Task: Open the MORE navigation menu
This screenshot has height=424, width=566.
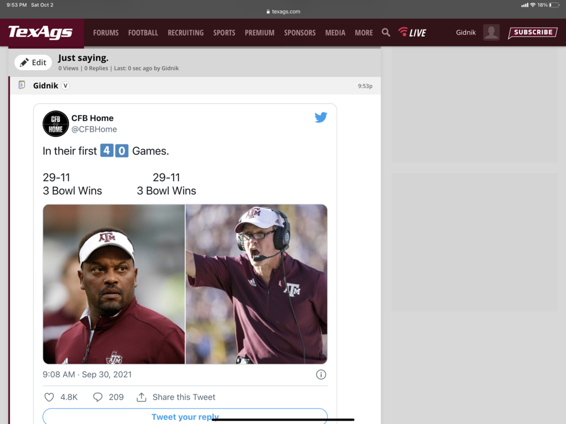Action: [363, 33]
